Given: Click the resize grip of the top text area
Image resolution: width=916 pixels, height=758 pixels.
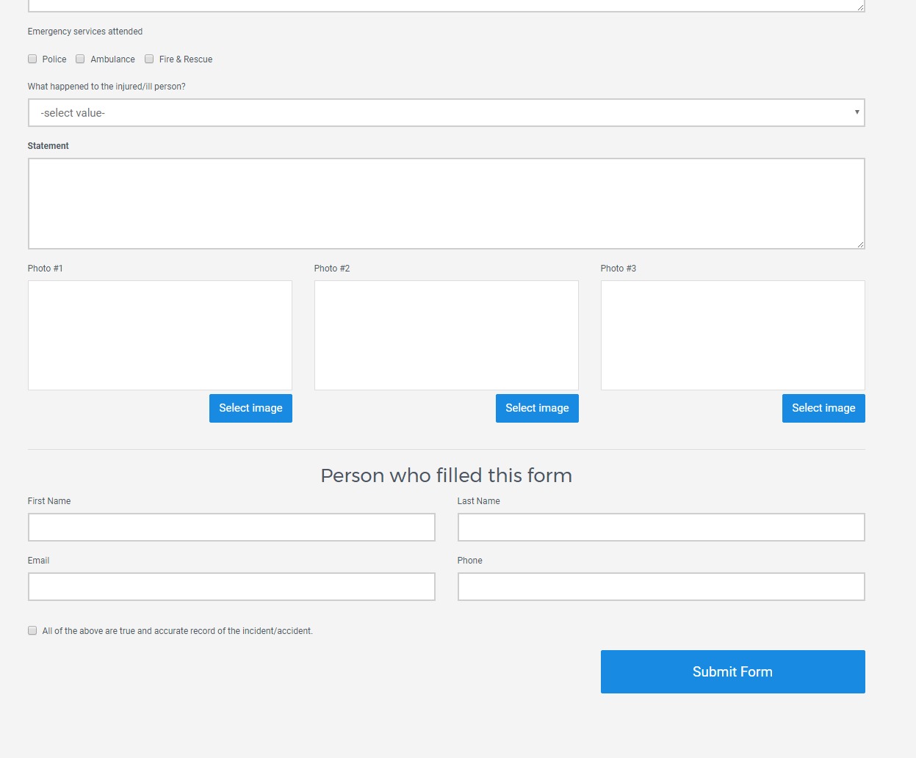Looking at the screenshot, I should 860,7.
